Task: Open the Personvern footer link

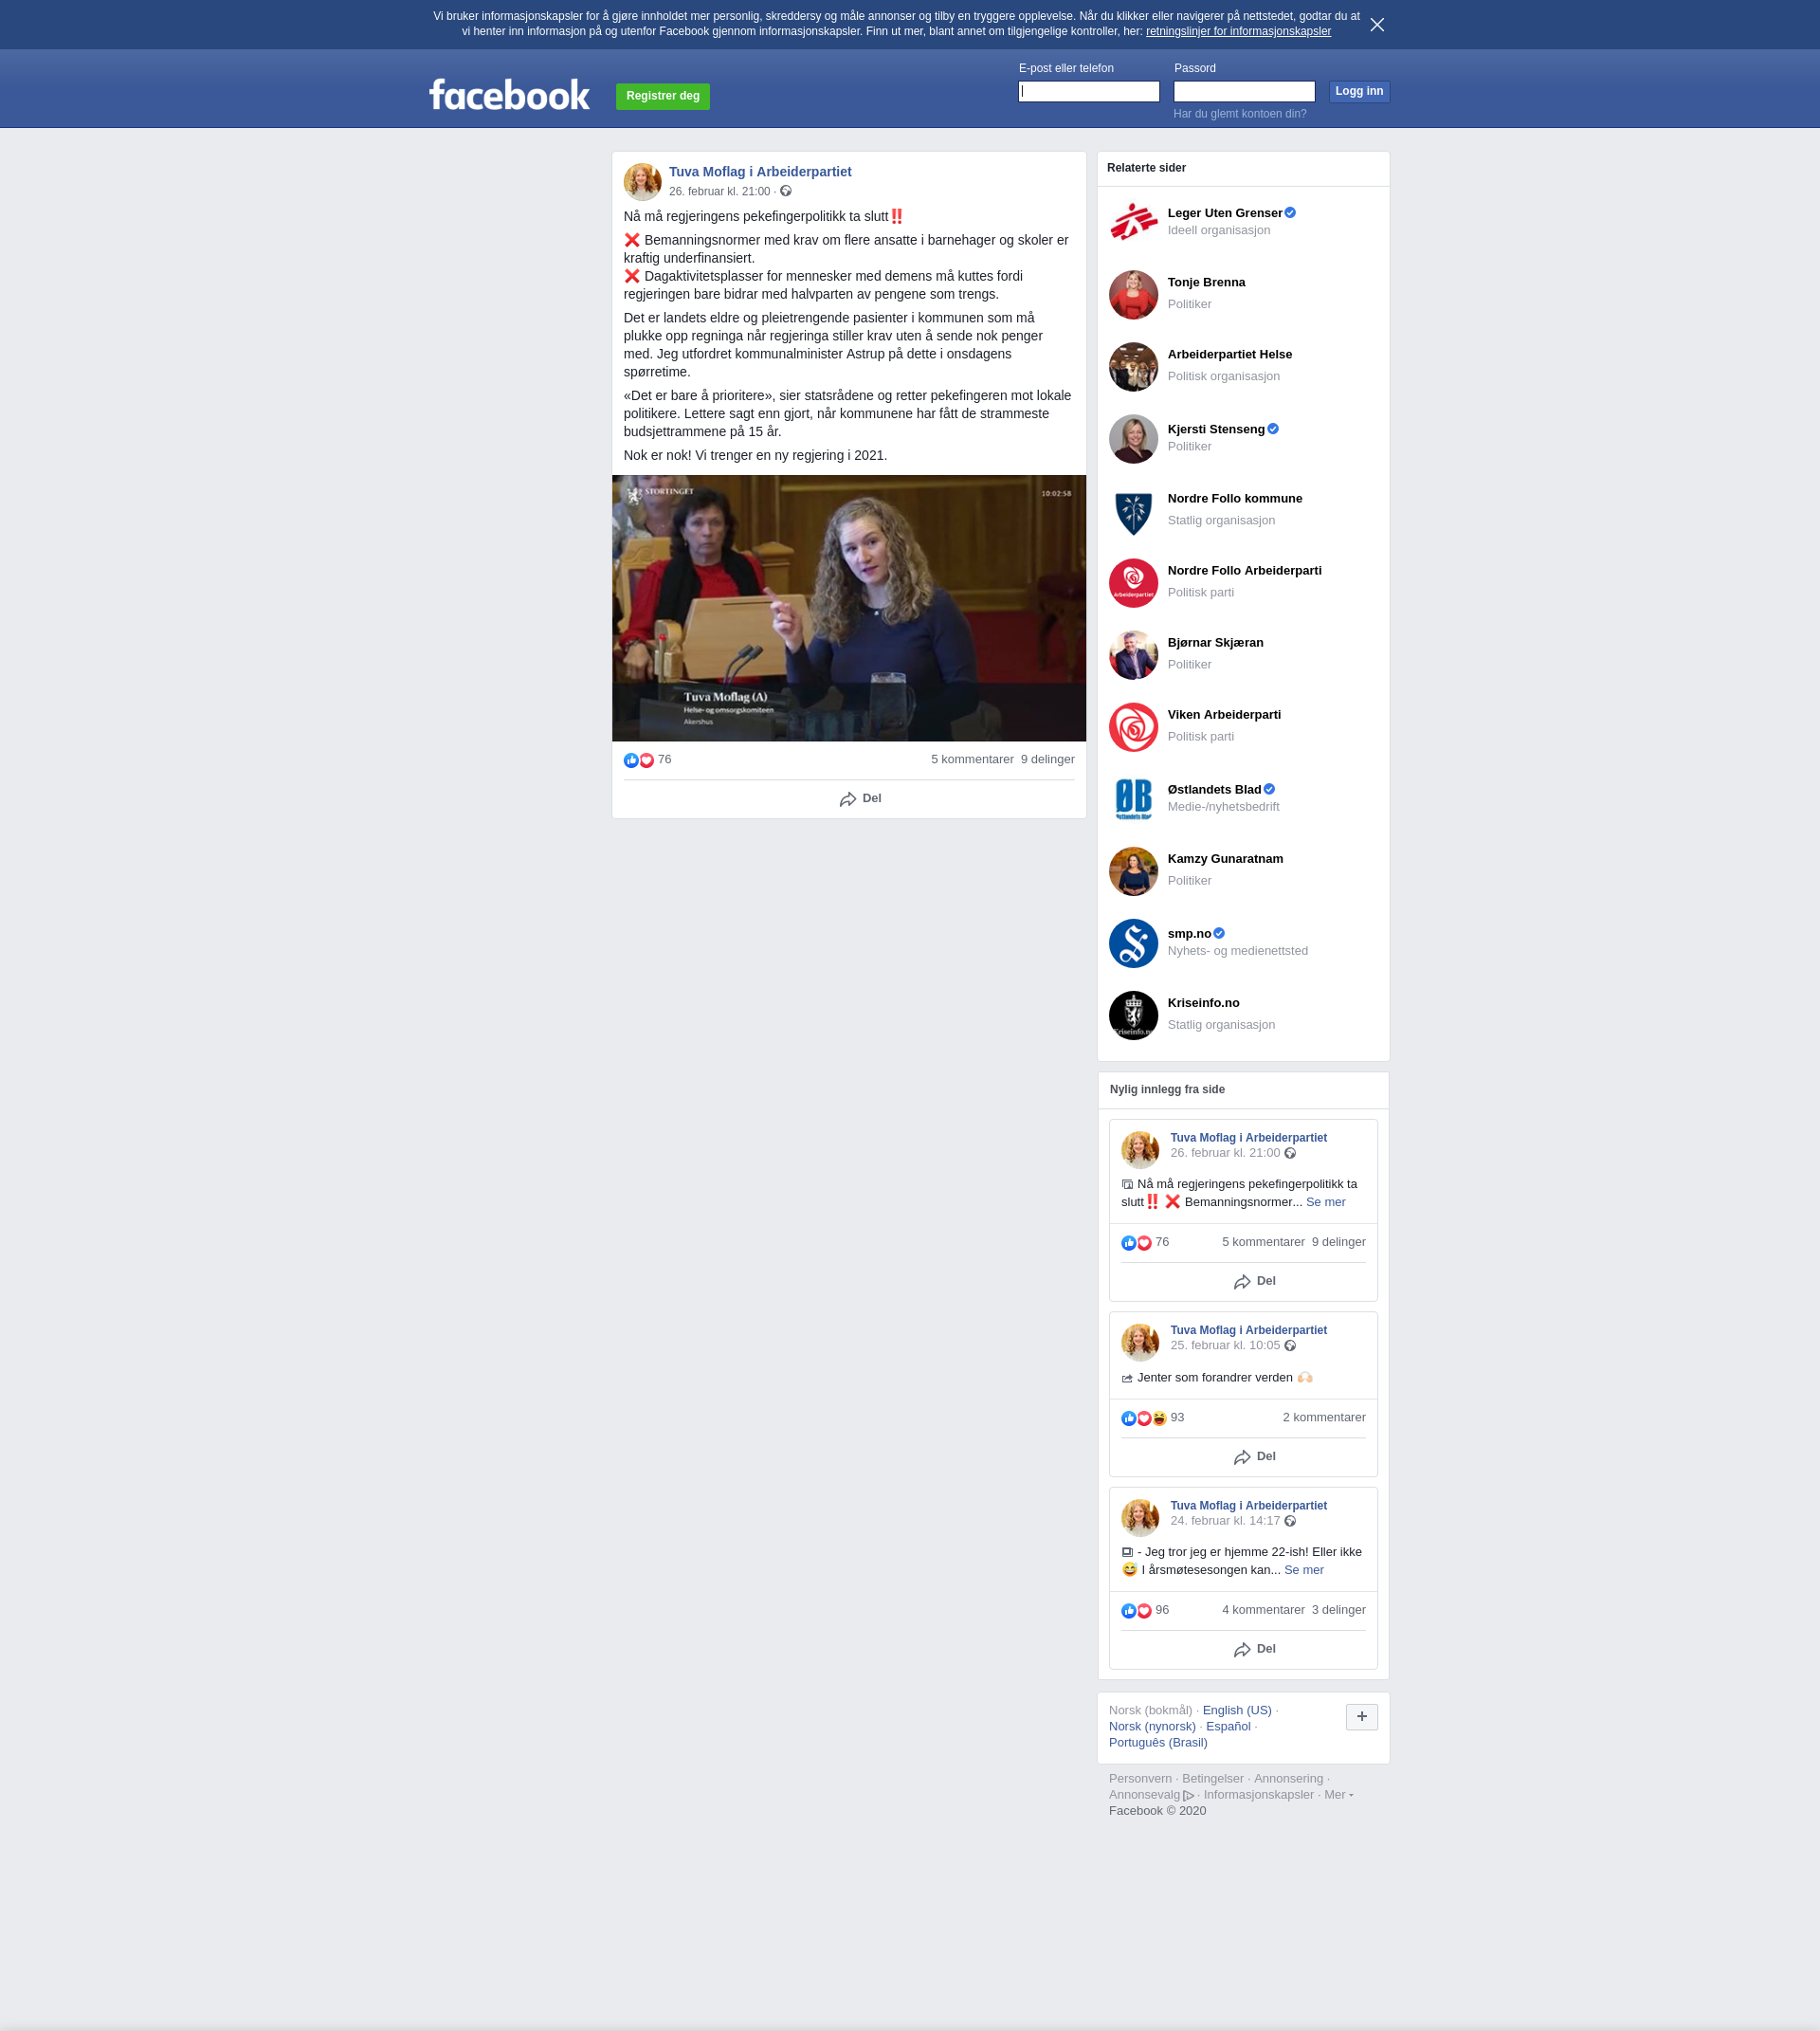Action: coord(1140,1779)
